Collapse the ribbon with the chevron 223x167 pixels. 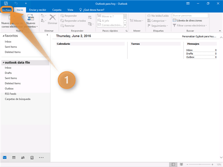220,31
